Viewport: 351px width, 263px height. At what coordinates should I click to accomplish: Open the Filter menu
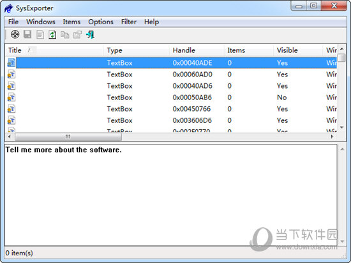pos(129,22)
